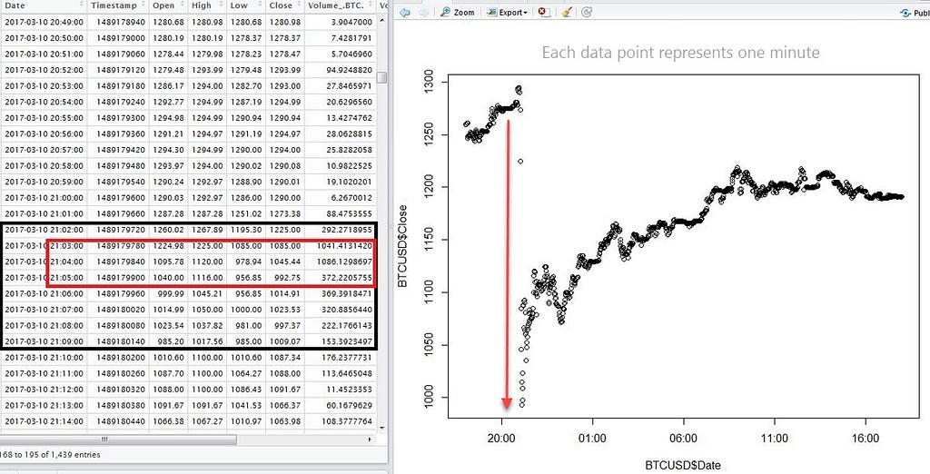Select the Close value 997.37
The height and width of the screenshot is (474, 930).
288,326
